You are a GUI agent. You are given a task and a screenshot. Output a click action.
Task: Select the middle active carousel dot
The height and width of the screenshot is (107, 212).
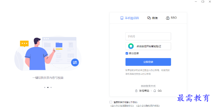click(x=48, y=87)
